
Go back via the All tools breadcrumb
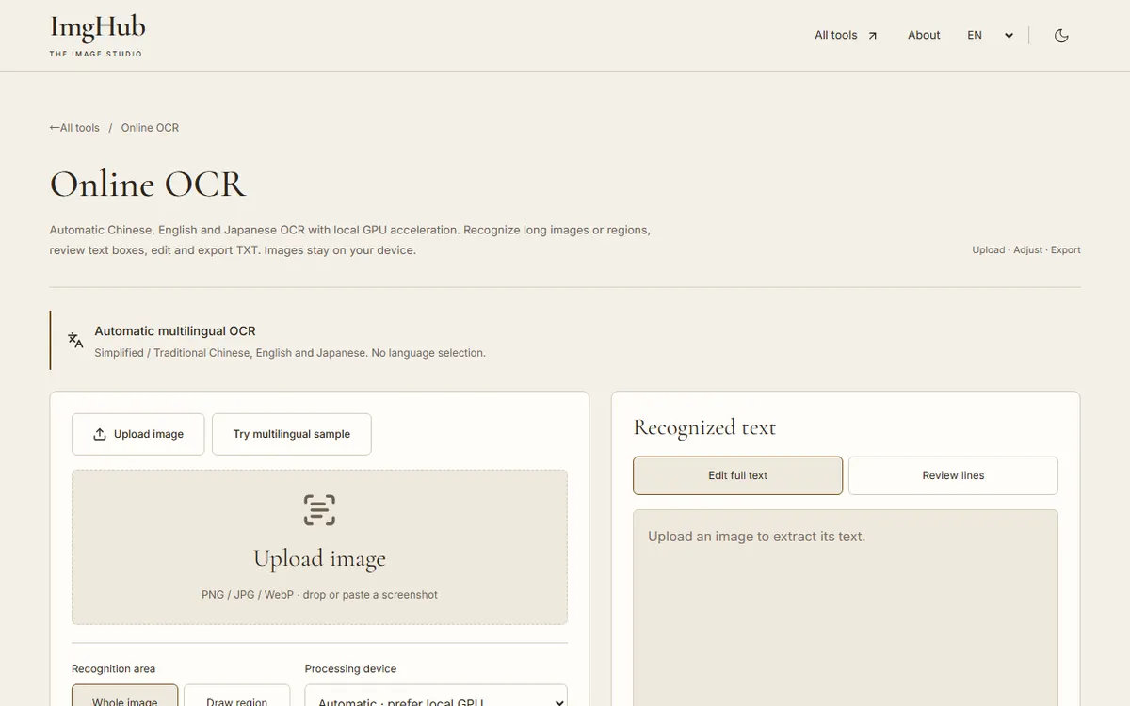coord(74,128)
